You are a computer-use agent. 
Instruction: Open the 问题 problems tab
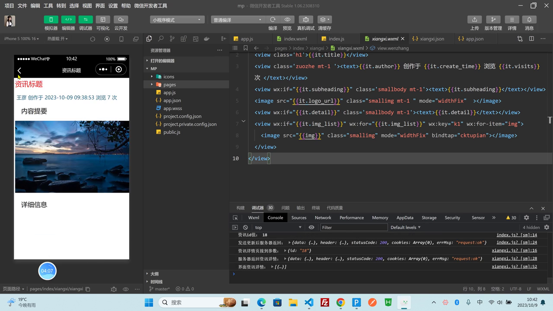(x=286, y=208)
